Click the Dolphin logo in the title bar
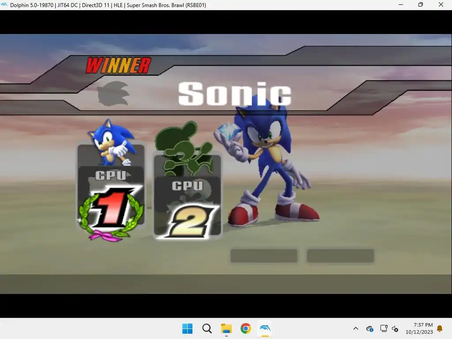This screenshot has width=452, height=339. [4, 4]
